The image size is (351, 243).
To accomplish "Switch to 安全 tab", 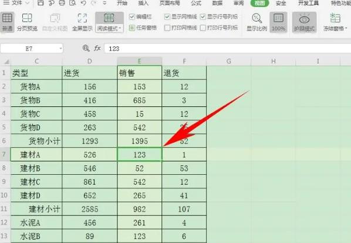I will click(x=281, y=3).
